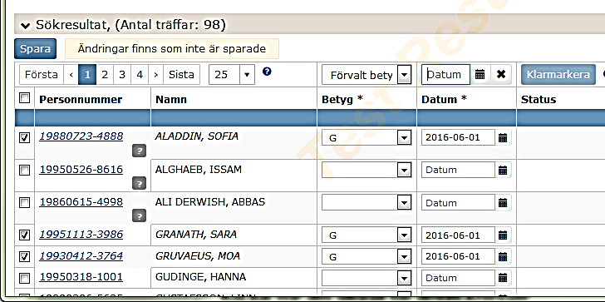
Task: Open the Förvalt betyg dropdown
Action: pos(366,75)
